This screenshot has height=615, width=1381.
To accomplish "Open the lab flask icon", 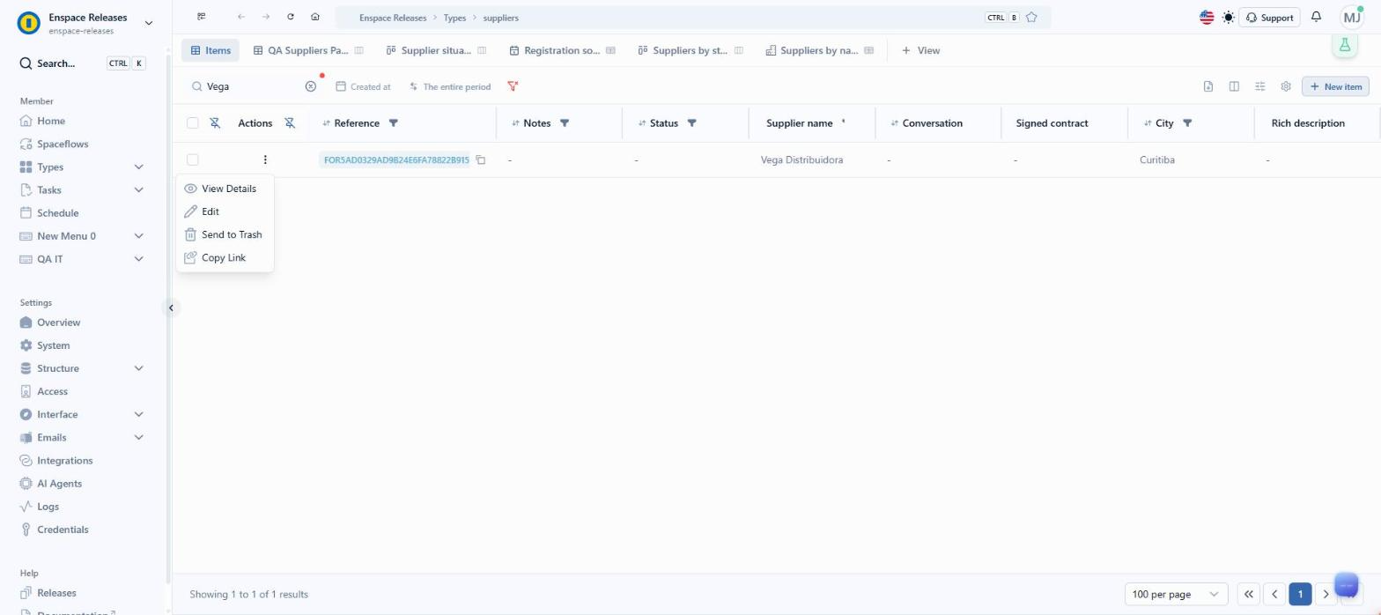I will pyautogui.click(x=1345, y=46).
